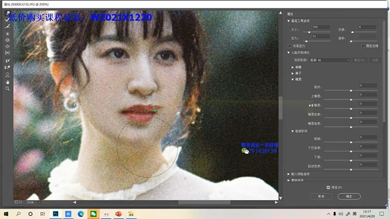The image size is (390, 219).
Task: Click the Cancel button
Action: [x=321, y=196]
